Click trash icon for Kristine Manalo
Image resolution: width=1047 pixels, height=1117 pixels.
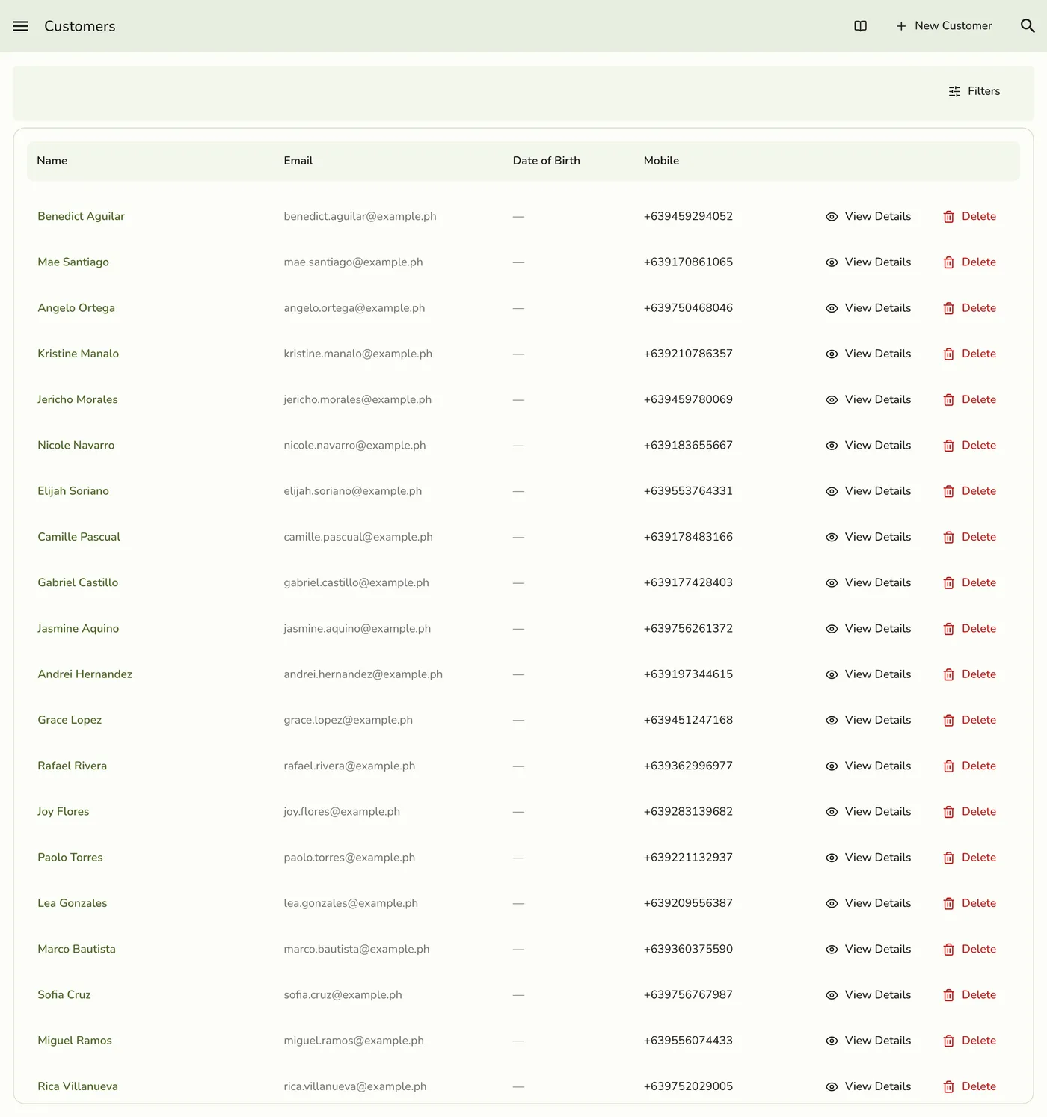(x=948, y=354)
